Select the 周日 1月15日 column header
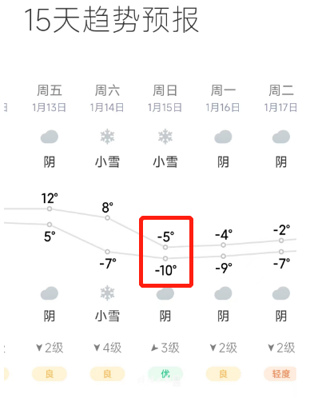 165,98
